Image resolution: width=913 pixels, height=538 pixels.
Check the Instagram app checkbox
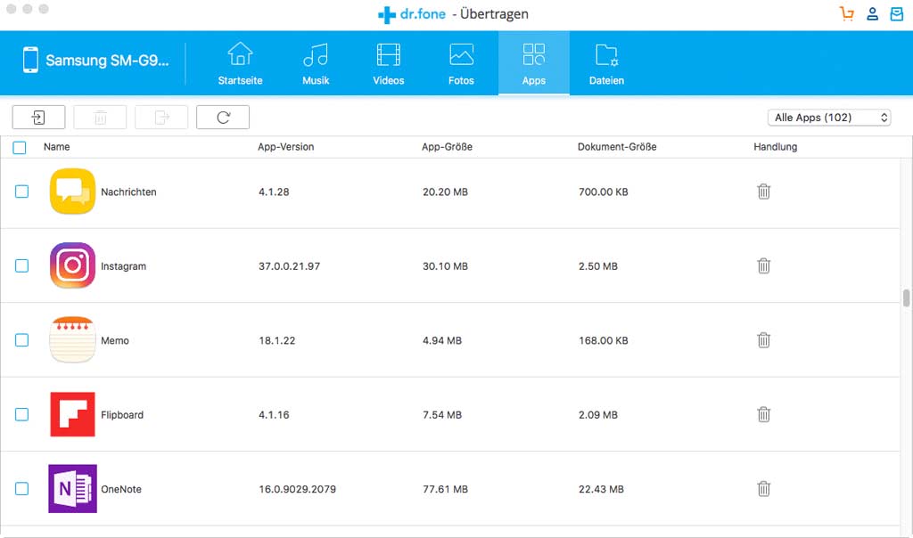tap(22, 265)
